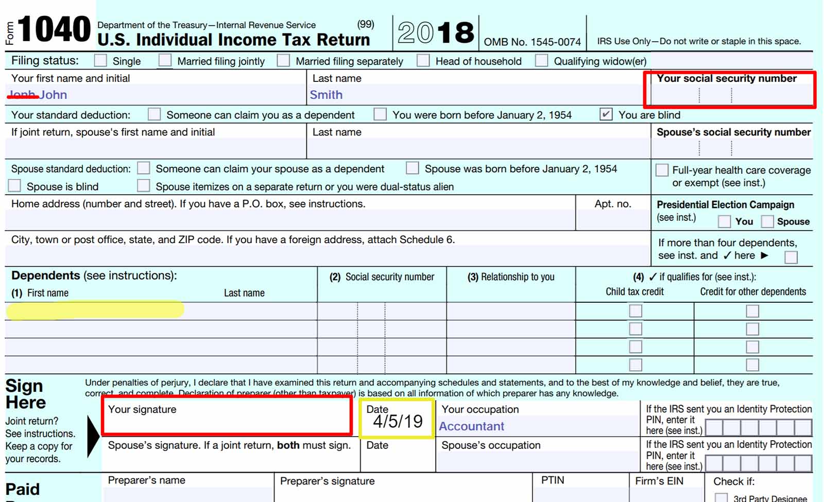Click the 'Sign Here' heading

point(26,394)
